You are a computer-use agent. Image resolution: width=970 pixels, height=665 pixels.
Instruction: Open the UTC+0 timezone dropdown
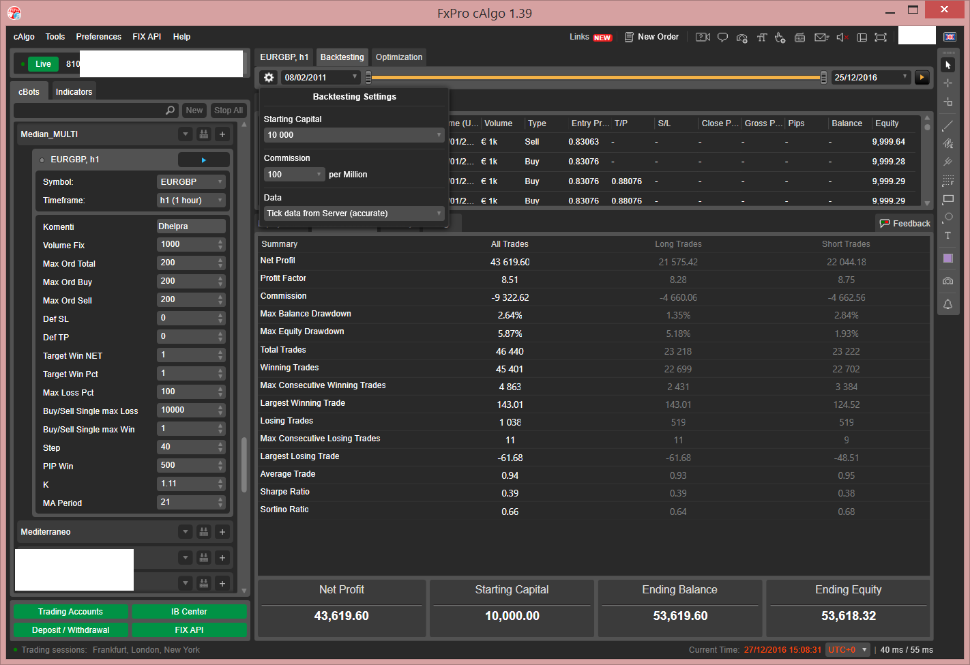point(848,650)
